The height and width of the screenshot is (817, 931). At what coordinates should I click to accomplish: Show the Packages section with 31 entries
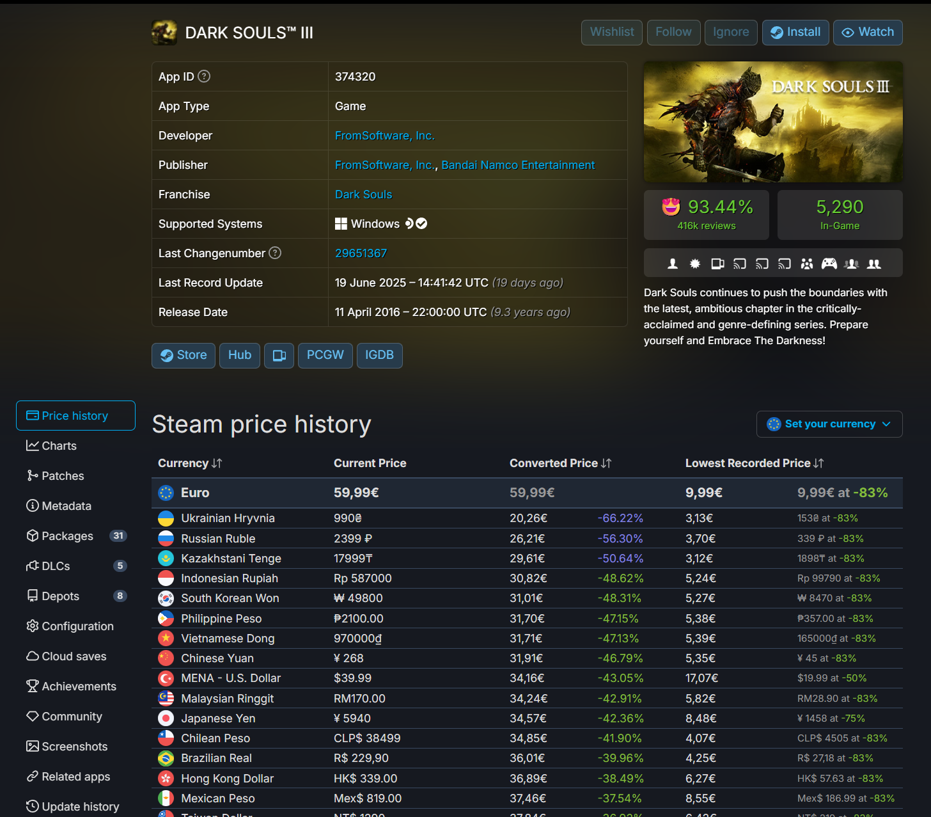coord(75,536)
